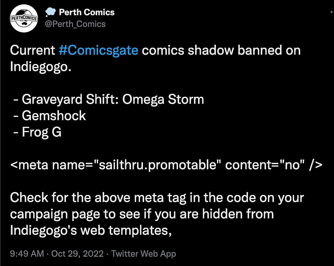Screen dimensions: 334x266
Task: Click the word "Current" in the tweet
Action: click(32, 51)
